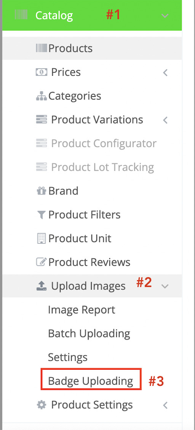The image size is (195, 430).
Task: Click the barcode icon next to Products
Action: tap(42, 48)
